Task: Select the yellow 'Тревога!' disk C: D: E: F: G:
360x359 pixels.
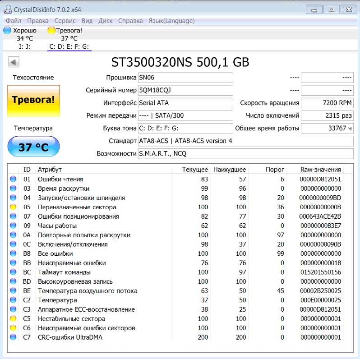Action: [x=69, y=38]
